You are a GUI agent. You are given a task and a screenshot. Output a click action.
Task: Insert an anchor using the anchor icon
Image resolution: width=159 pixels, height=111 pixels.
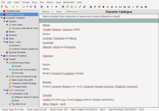click(84, 7)
